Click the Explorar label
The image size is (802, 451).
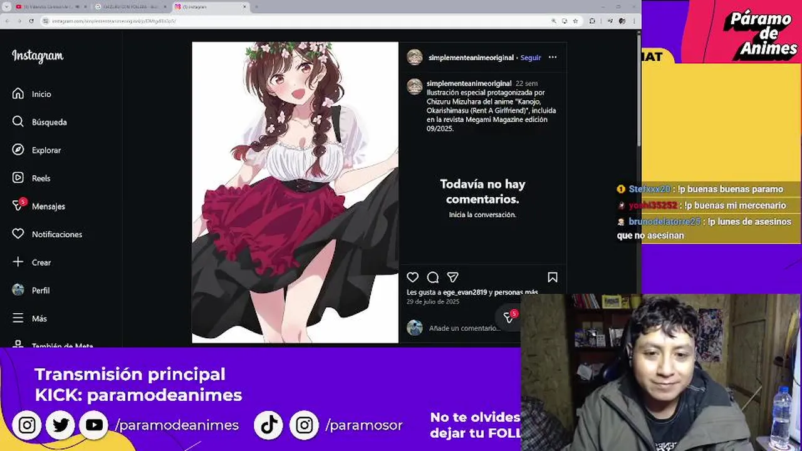(x=46, y=150)
